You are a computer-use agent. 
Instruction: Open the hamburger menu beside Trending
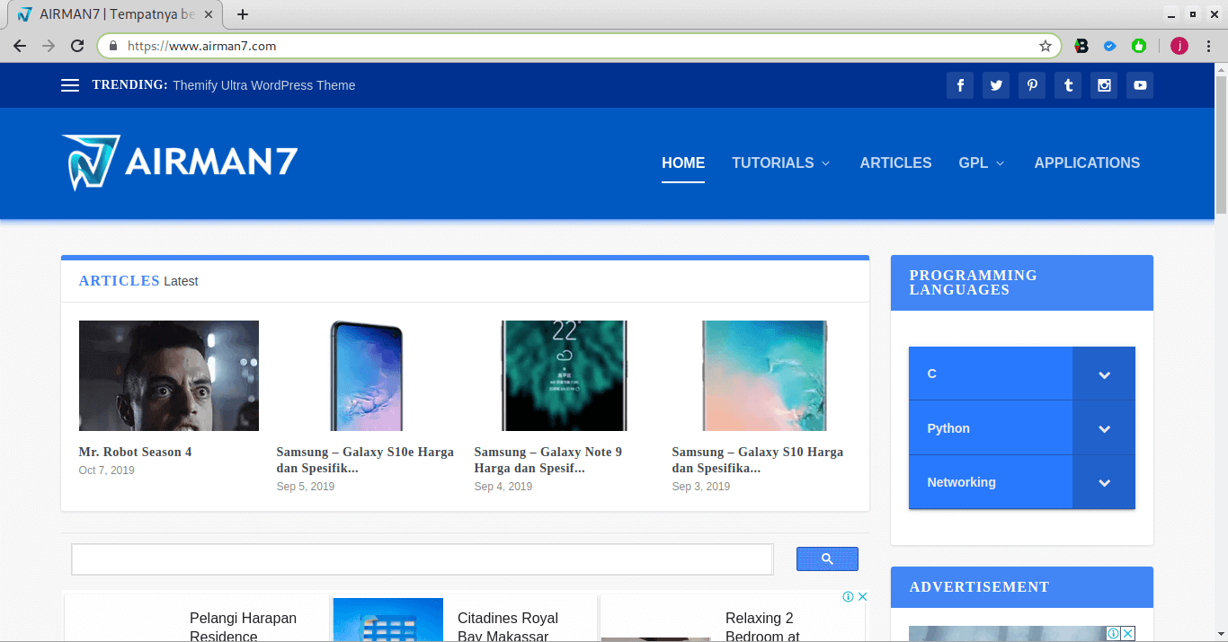coord(70,85)
